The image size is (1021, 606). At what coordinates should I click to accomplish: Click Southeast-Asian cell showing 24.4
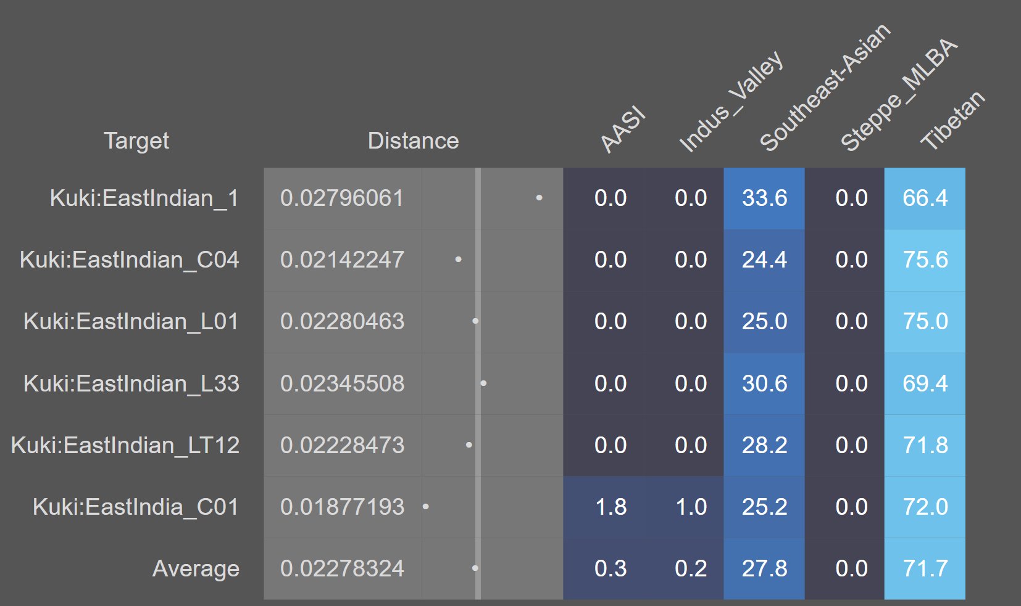tap(764, 260)
